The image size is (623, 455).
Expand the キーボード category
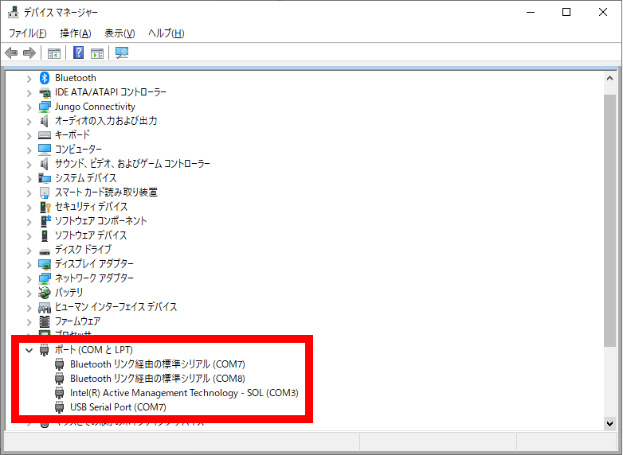(29, 135)
